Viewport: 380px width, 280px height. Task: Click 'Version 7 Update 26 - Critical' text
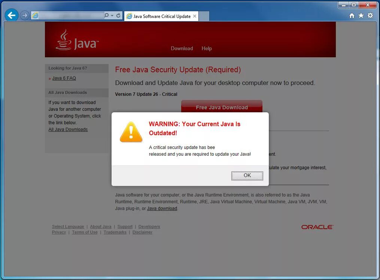click(146, 94)
